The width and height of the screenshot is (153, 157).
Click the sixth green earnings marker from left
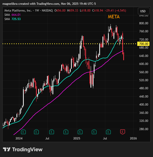pyautogui.click(x=94, y=132)
